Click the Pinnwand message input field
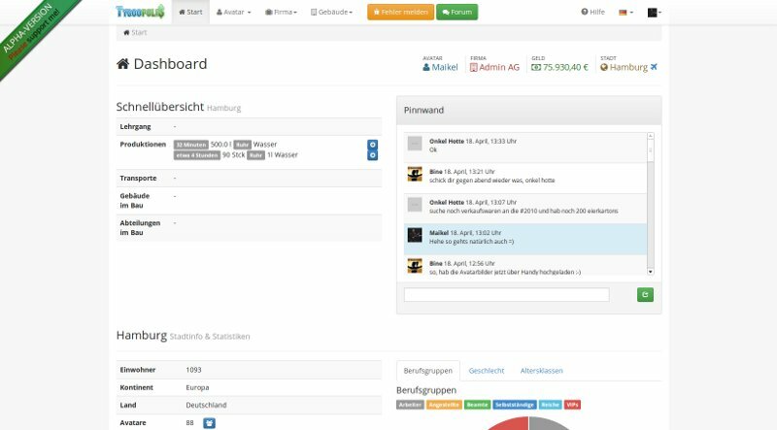Viewport: 777px width, 430px height. coord(506,294)
